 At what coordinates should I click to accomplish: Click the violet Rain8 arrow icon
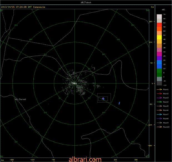159,118
